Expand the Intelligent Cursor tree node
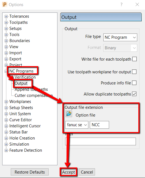 click(x=6, y=126)
